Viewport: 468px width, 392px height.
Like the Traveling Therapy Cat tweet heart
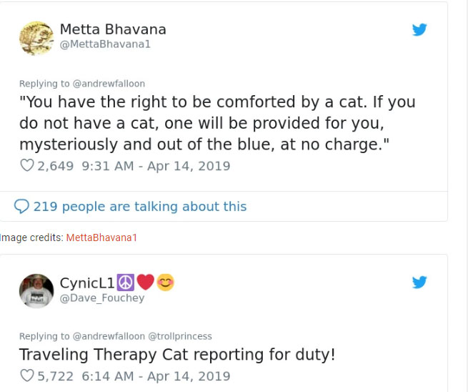click(x=26, y=376)
